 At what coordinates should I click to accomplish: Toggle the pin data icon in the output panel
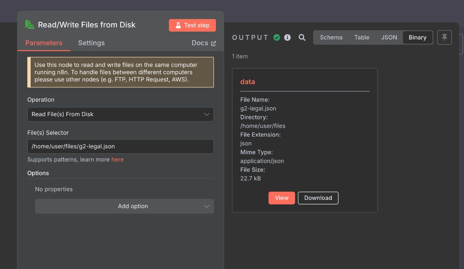click(444, 38)
